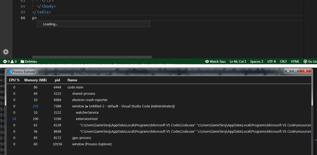Select the Code.exe row with pid 6128

coord(158,125)
